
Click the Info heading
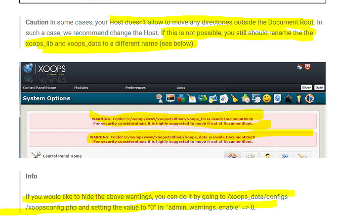(31, 176)
